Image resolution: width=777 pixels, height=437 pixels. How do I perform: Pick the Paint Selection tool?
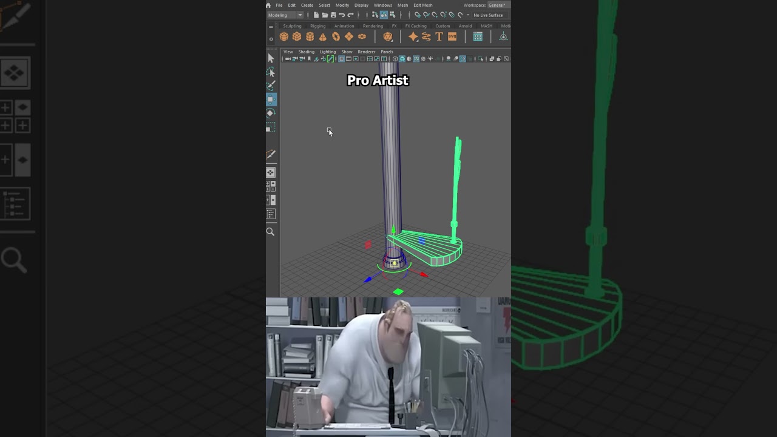pos(271,85)
